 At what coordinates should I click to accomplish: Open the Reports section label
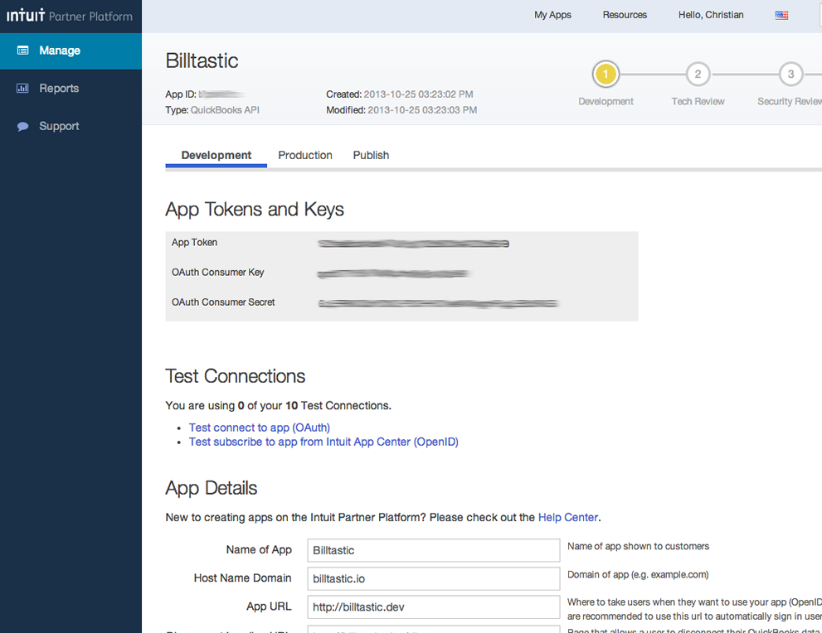(x=59, y=88)
